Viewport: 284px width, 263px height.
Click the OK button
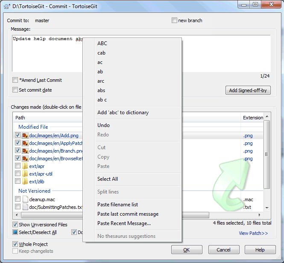pos(187,250)
